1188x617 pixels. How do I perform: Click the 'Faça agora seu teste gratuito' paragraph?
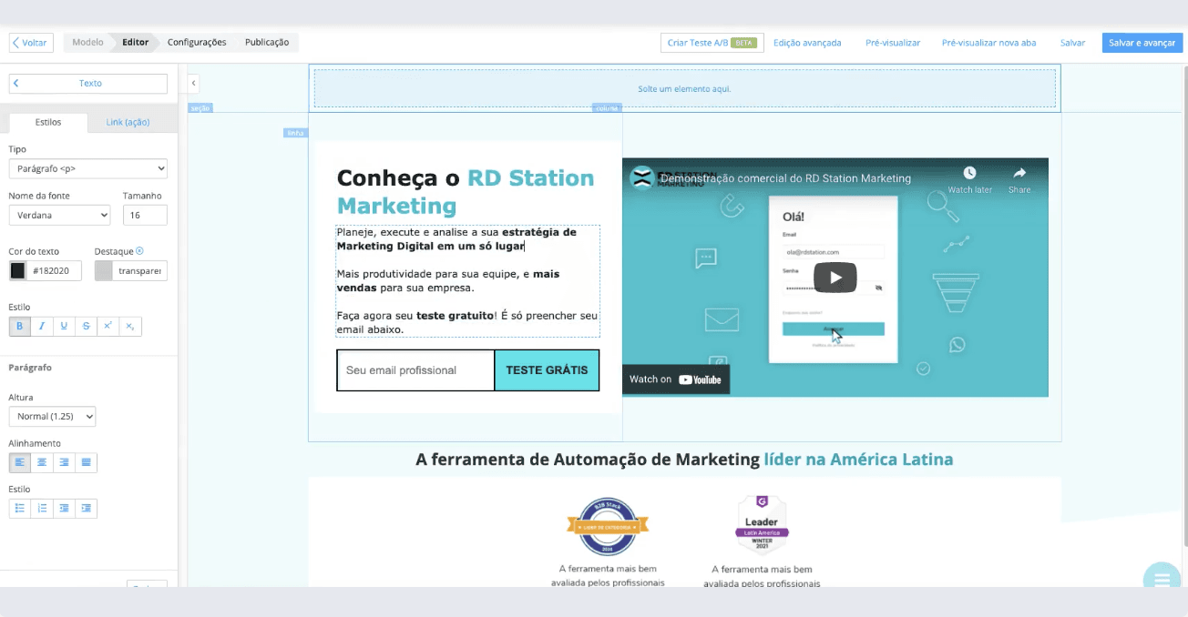(467, 322)
